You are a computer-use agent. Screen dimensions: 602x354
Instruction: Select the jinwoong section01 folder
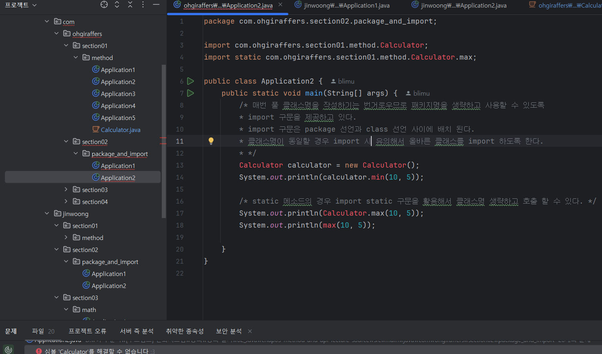tap(81, 226)
